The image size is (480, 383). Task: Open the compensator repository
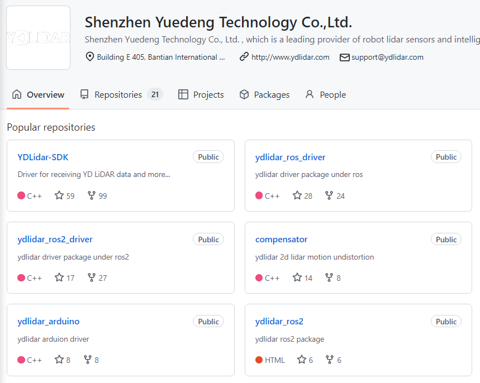coord(281,239)
